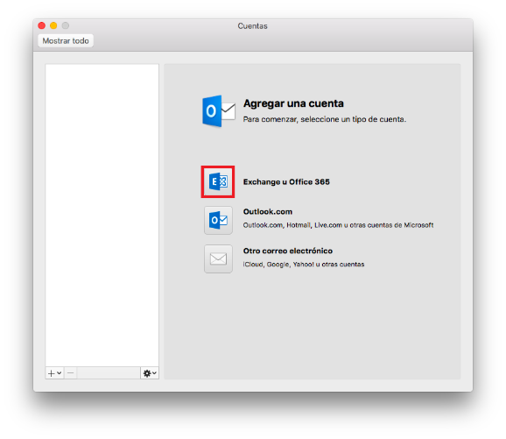Image resolution: width=506 pixels, height=439 pixels.
Task: Click the empty accounts list pane
Action: click(x=102, y=216)
